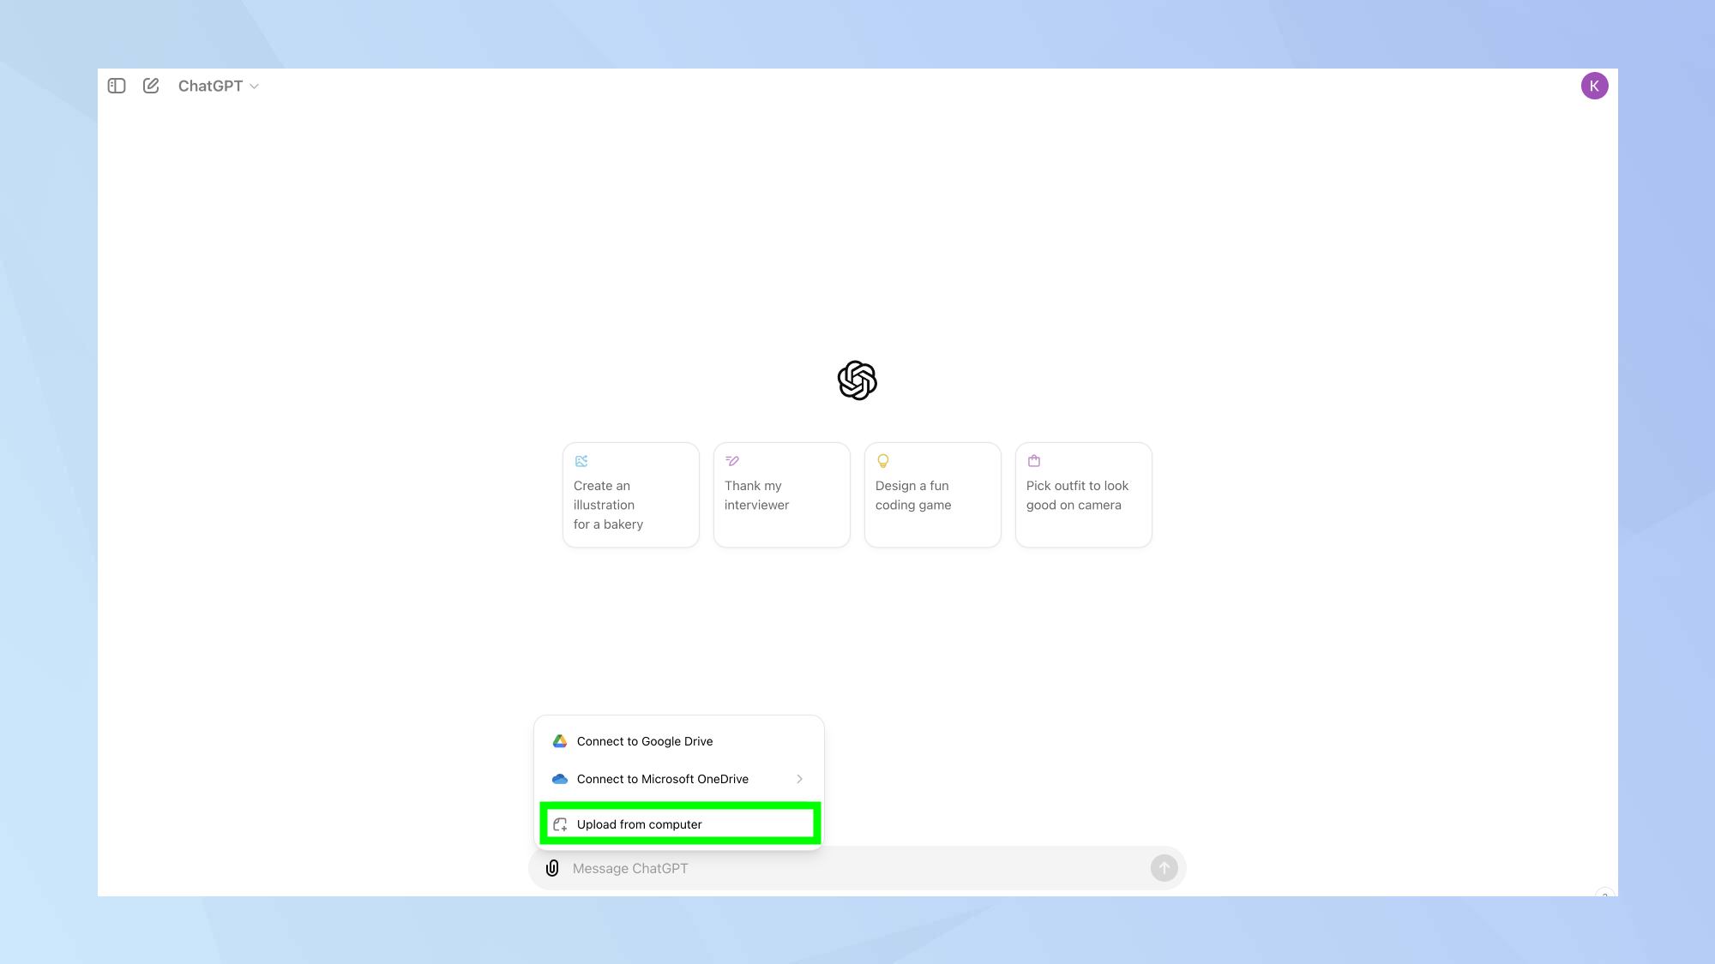The image size is (1715, 964).
Task: Click the Microsoft OneDrive cloud icon
Action: 559,778
